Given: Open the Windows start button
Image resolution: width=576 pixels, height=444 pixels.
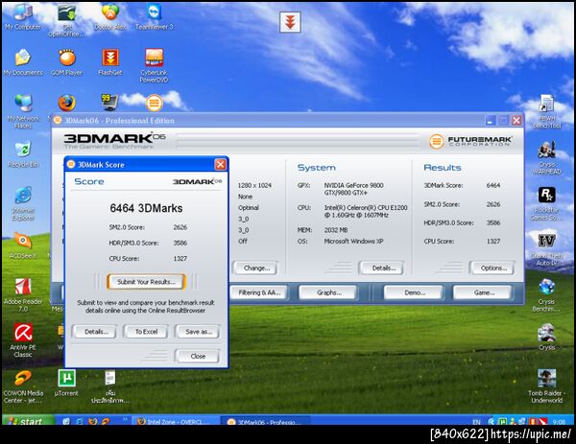Looking at the screenshot, I should coord(28,421).
